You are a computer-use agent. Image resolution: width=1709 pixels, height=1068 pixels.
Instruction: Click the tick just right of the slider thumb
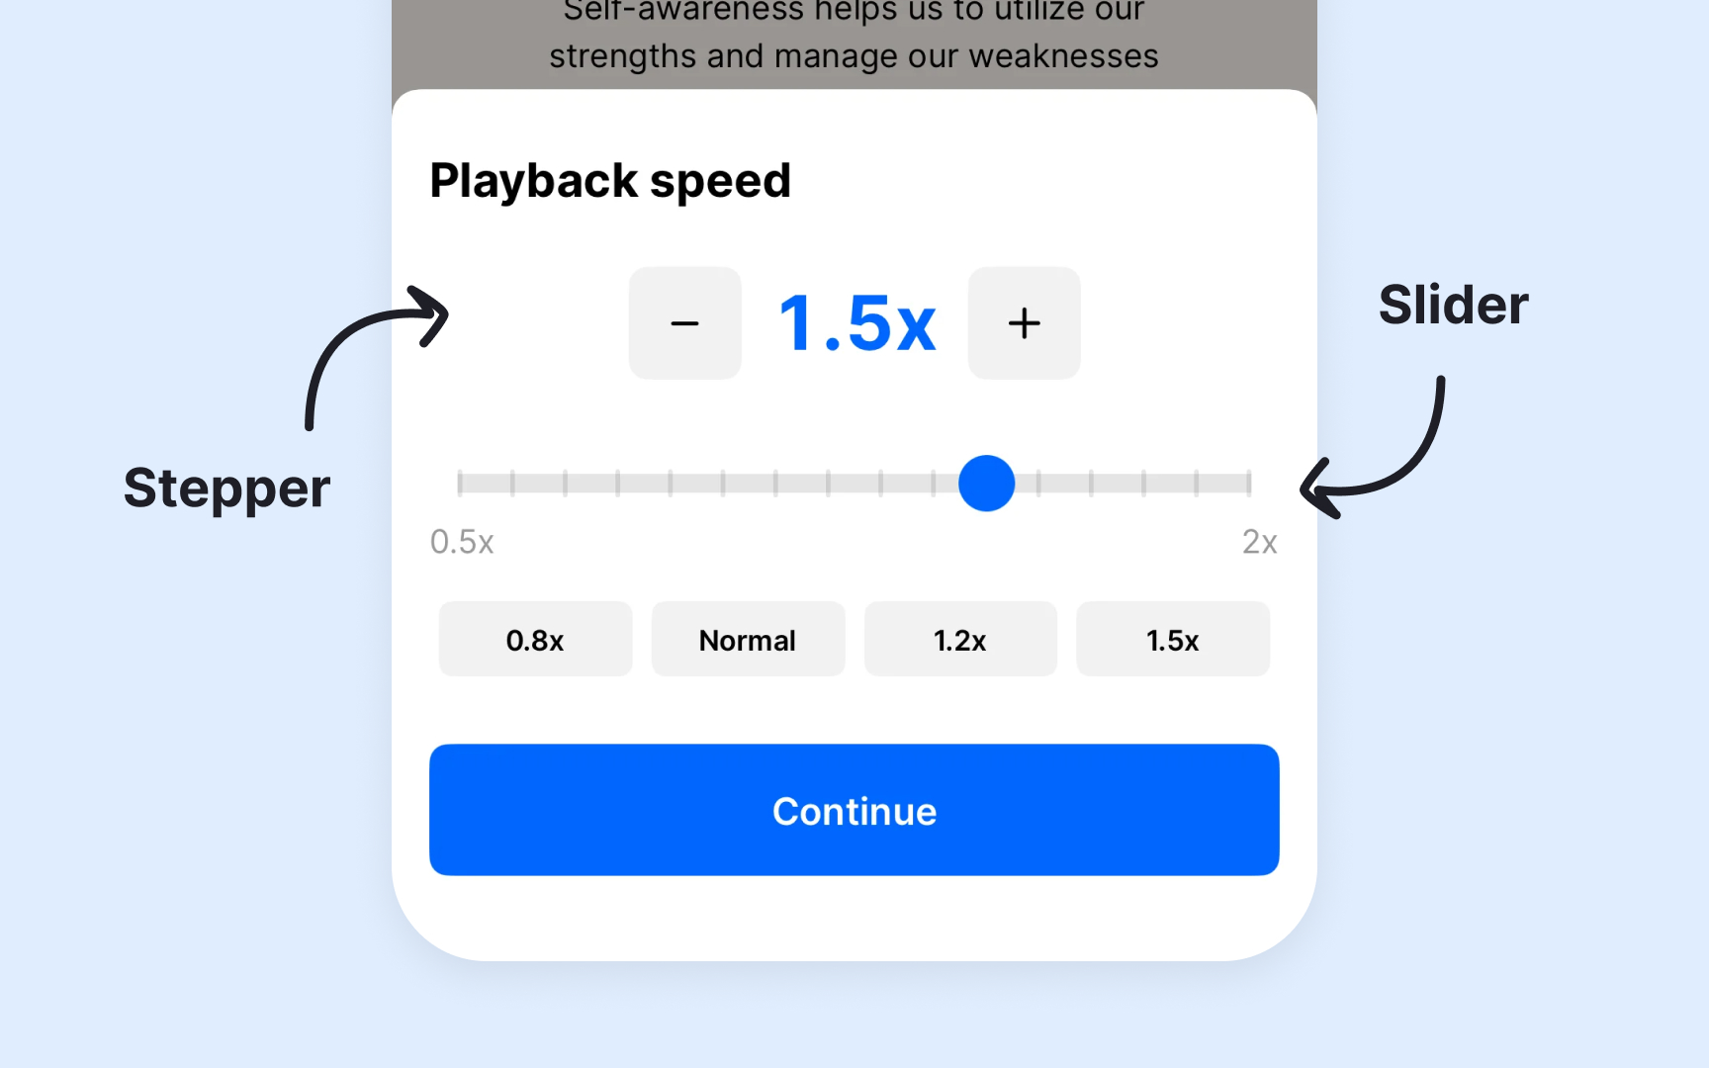(1038, 484)
